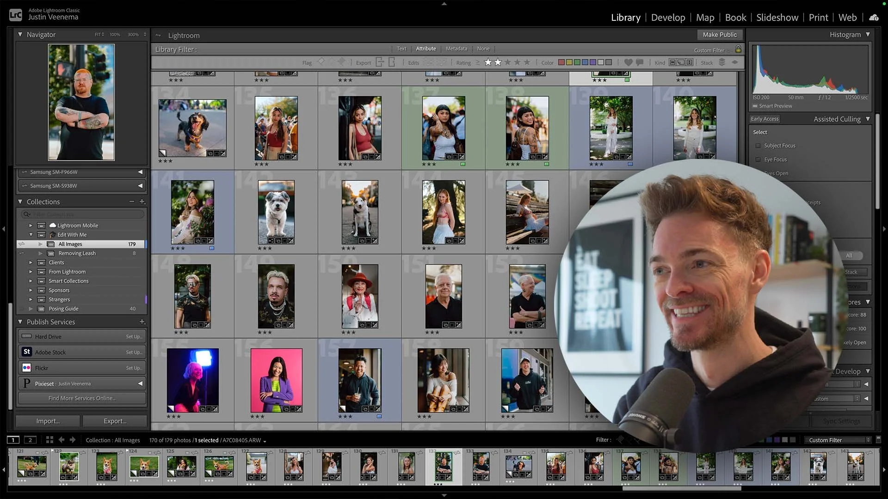Enable the Subject Focus checkbox
The image size is (888, 499).
(x=758, y=146)
